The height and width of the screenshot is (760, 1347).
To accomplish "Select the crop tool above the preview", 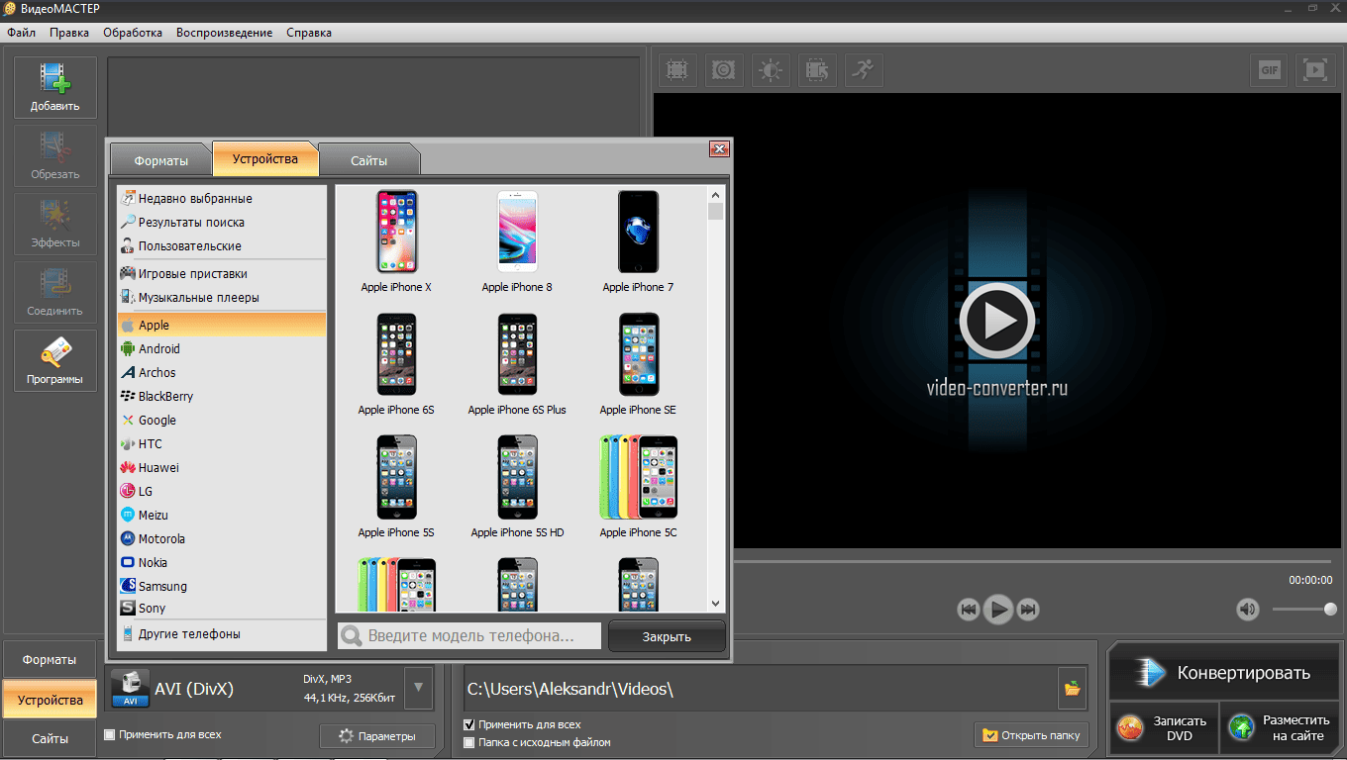I will click(677, 70).
